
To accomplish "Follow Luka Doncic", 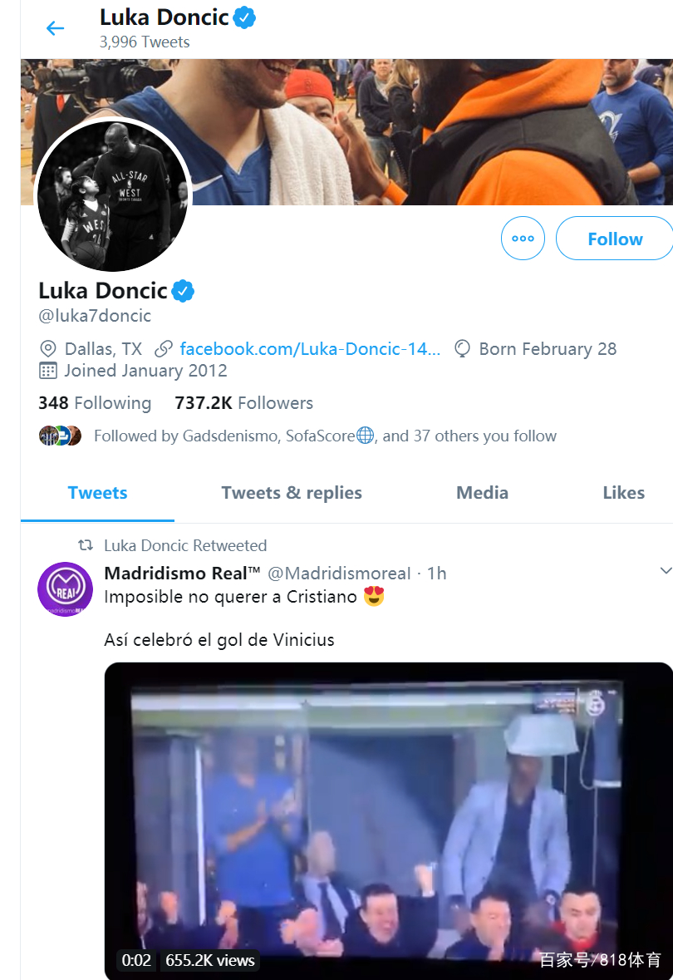I will tap(615, 238).
